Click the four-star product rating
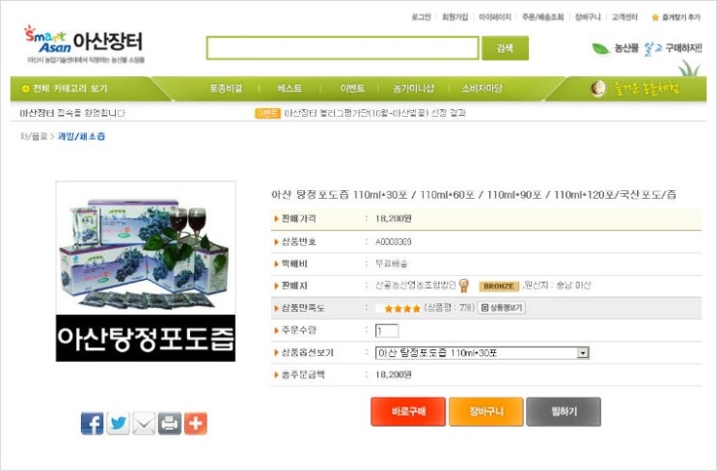The height and width of the screenshot is (471, 717). point(402,309)
